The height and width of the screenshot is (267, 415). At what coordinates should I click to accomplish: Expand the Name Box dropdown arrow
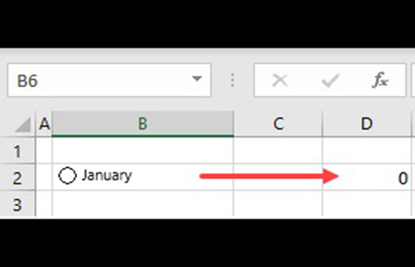pyautogui.click(x=197, y=80)
